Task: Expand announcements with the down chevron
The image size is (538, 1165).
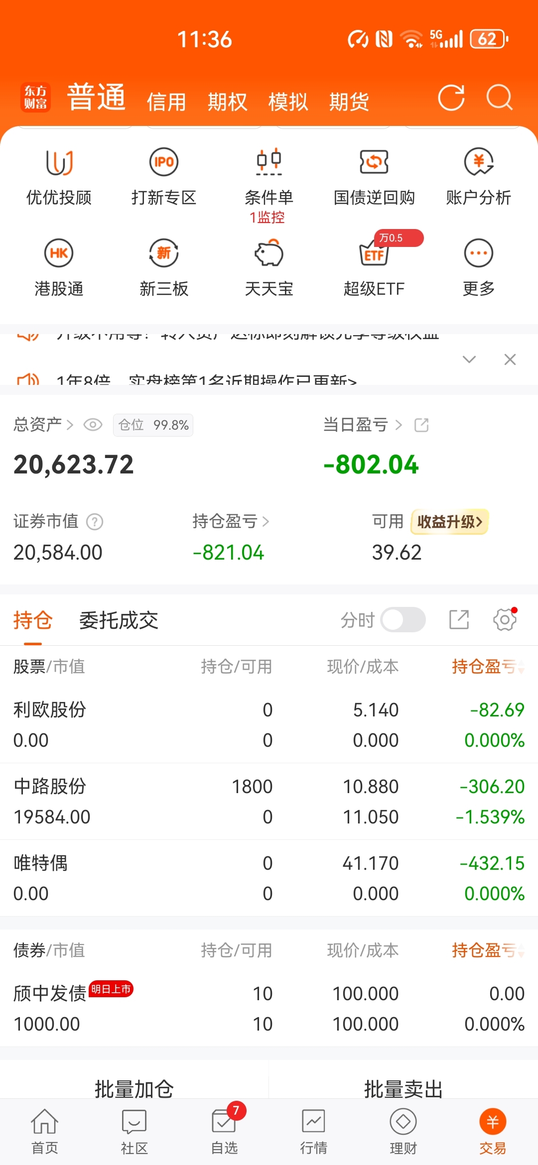Action: 469,359
